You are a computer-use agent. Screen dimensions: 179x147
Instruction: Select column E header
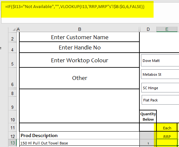(x=167, y=29)
